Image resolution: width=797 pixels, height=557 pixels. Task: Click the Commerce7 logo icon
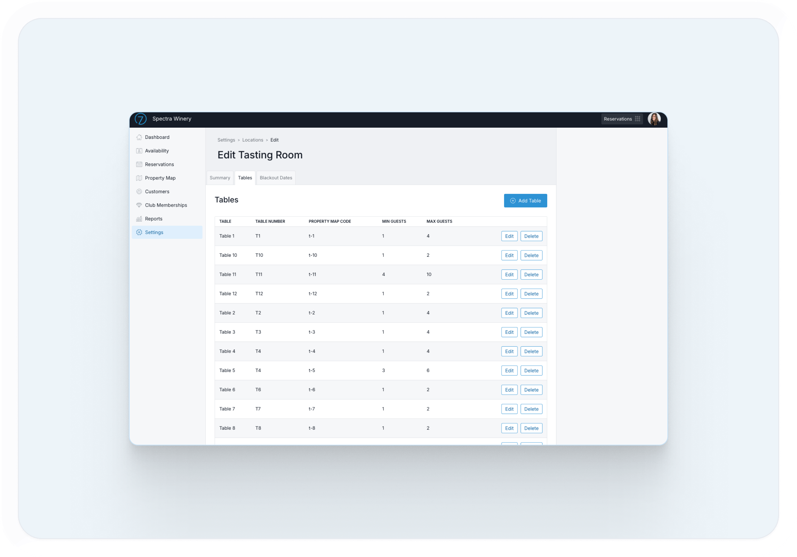click(x=140, y=119)
